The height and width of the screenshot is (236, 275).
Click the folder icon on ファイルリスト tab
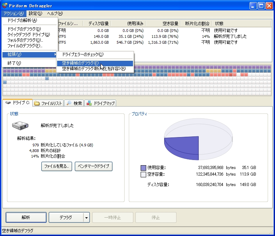(37, 103)
